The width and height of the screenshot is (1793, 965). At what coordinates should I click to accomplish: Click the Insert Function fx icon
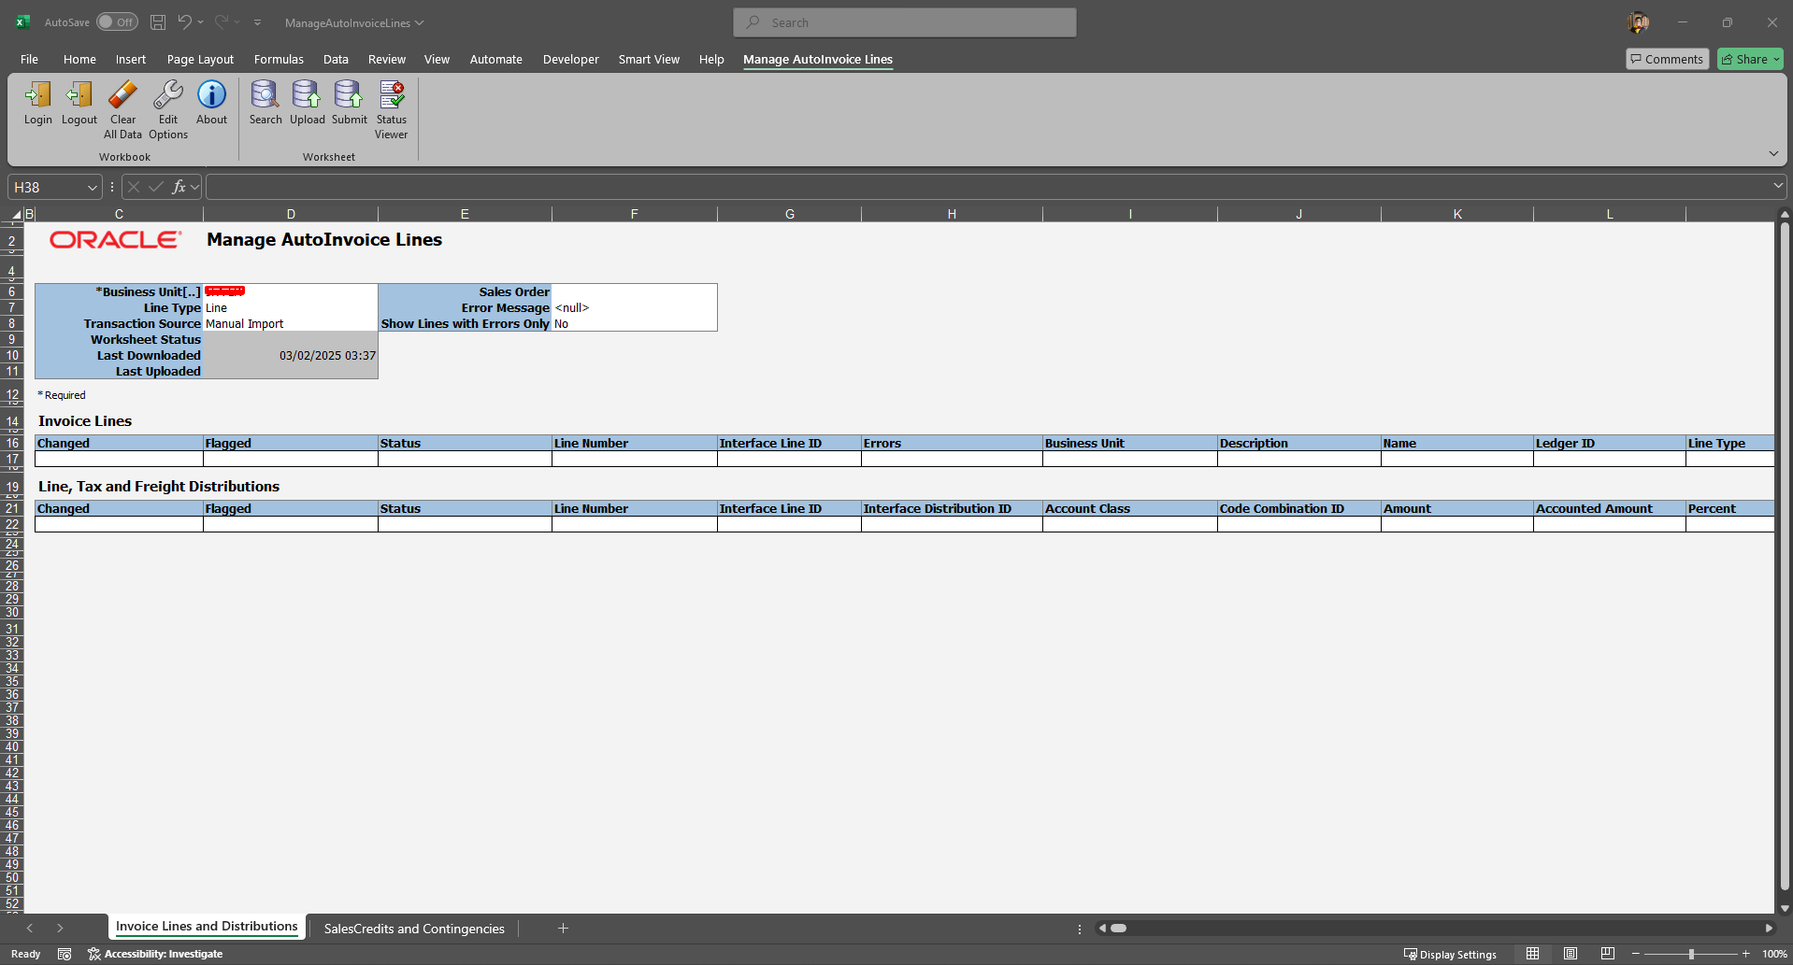click(x=179, y=187)
